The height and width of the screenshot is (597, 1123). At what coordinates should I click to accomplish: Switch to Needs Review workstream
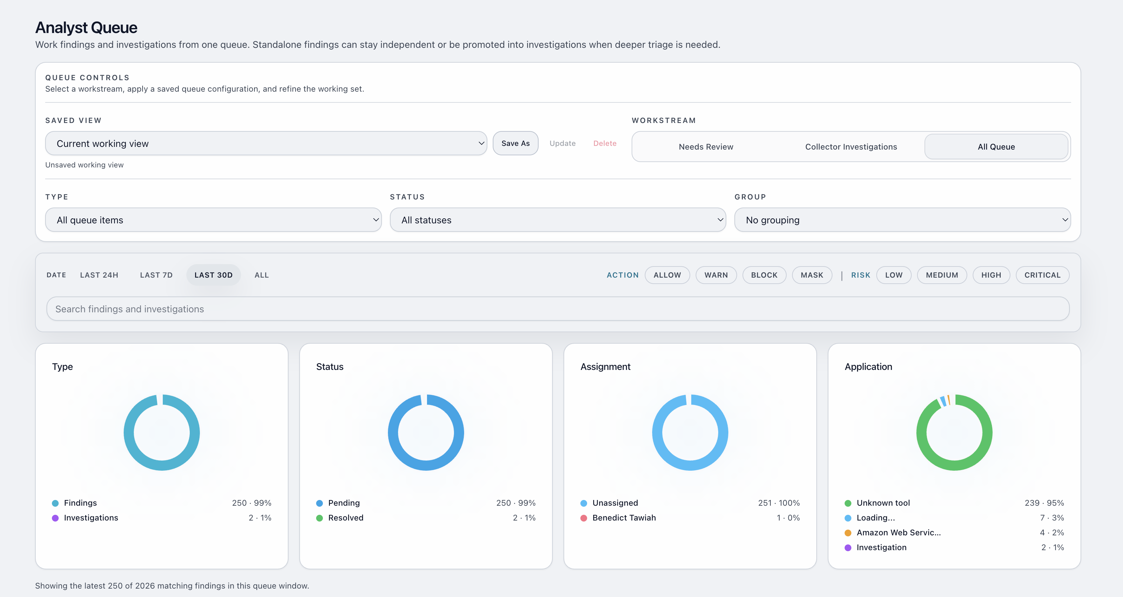pos(706,147)
